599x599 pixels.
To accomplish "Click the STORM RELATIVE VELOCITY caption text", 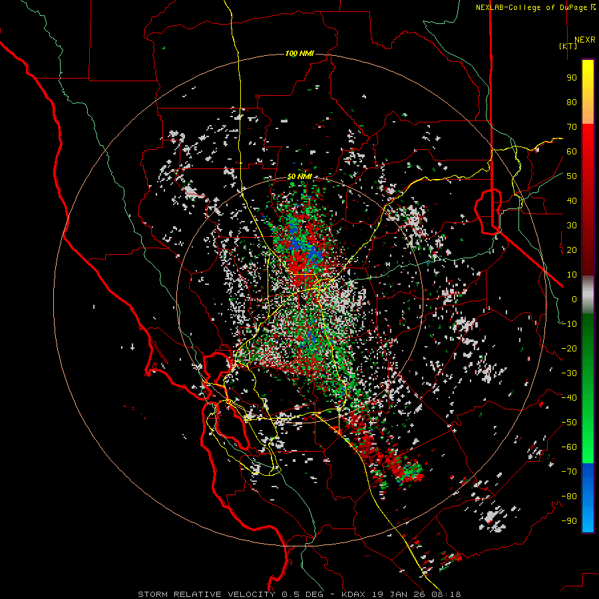I will pyautogui.click(x=206, y=594).
